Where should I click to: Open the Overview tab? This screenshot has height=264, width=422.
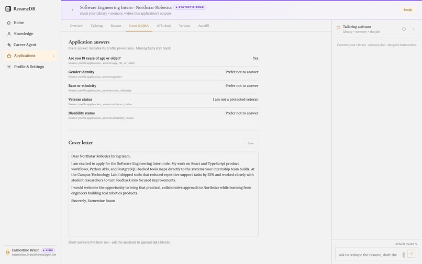click(76, 26)
